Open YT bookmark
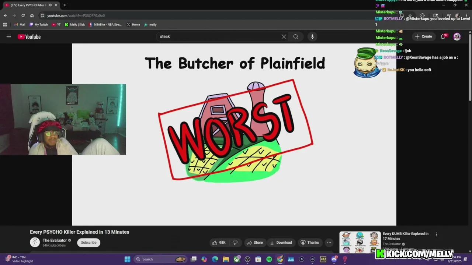The width and height of the screenshot is (472, 265). [x=56, y=25]
